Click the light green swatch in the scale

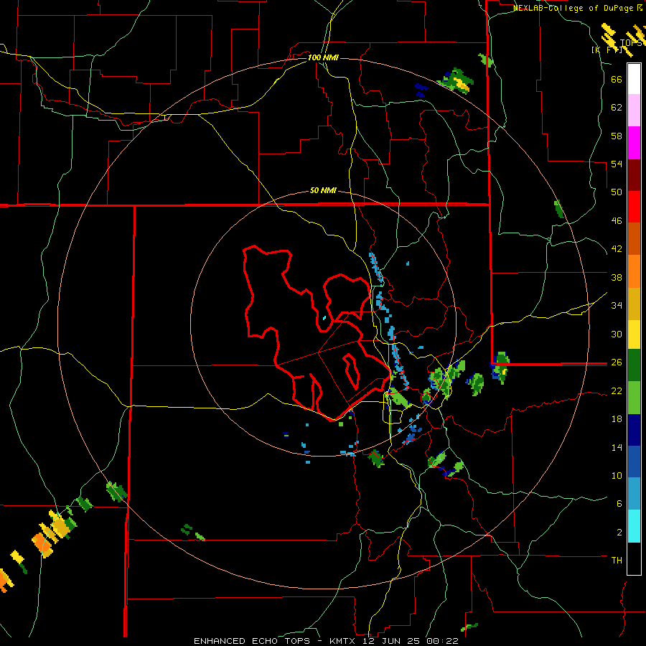pos(634,398)
